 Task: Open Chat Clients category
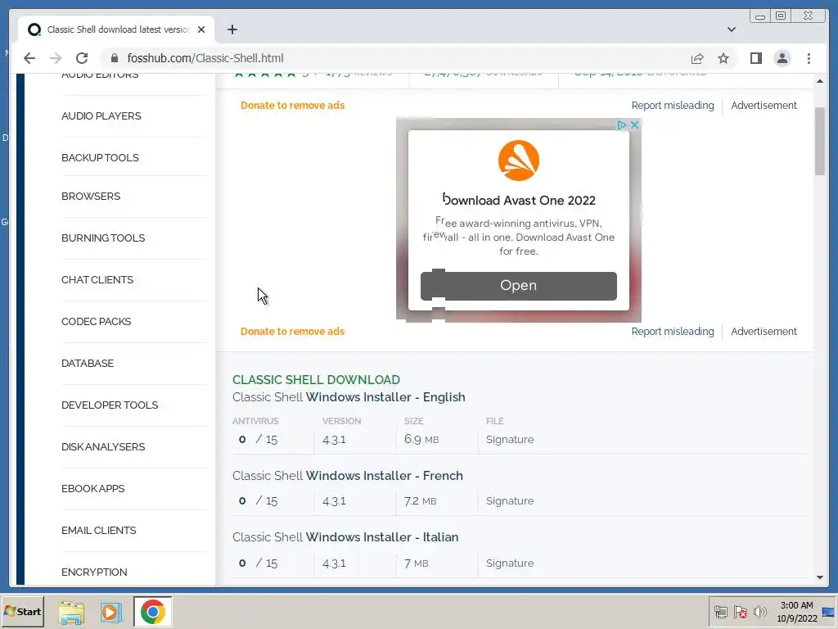(x=97, y=280)
